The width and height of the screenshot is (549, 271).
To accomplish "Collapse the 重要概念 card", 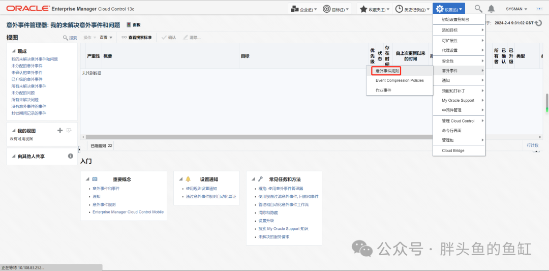I will coord(87,179).
